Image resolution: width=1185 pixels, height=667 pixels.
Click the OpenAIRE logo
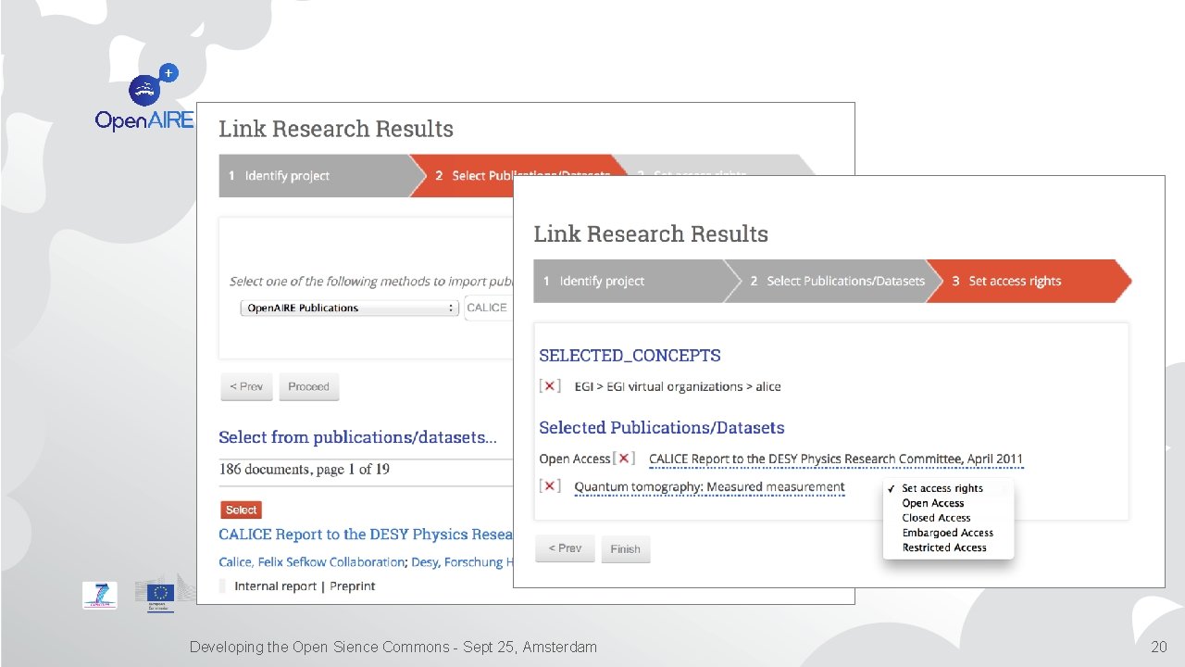click(143, 97)
